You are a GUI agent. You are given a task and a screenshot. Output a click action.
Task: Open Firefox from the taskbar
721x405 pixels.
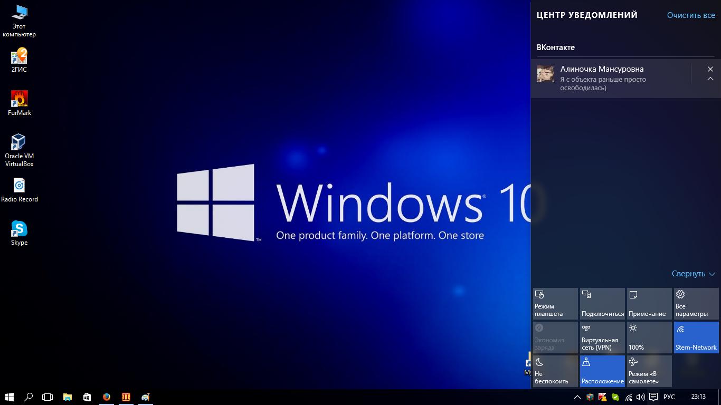(x=107, y=397)
